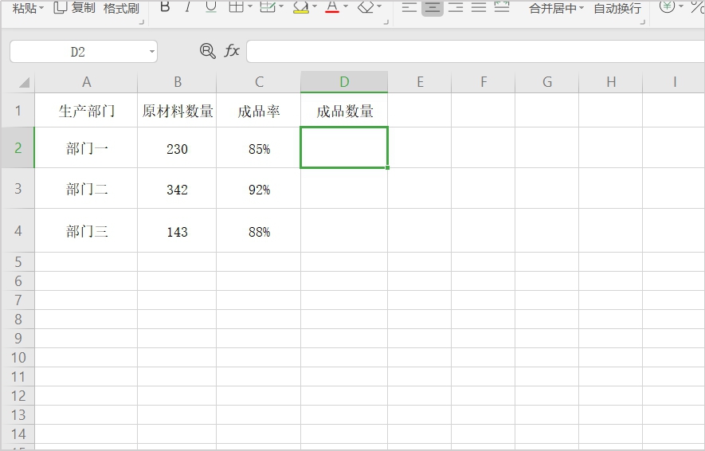The image size is (705, 451).
Task: Click the eraser clear icon
Action: [x=366, y=7]
